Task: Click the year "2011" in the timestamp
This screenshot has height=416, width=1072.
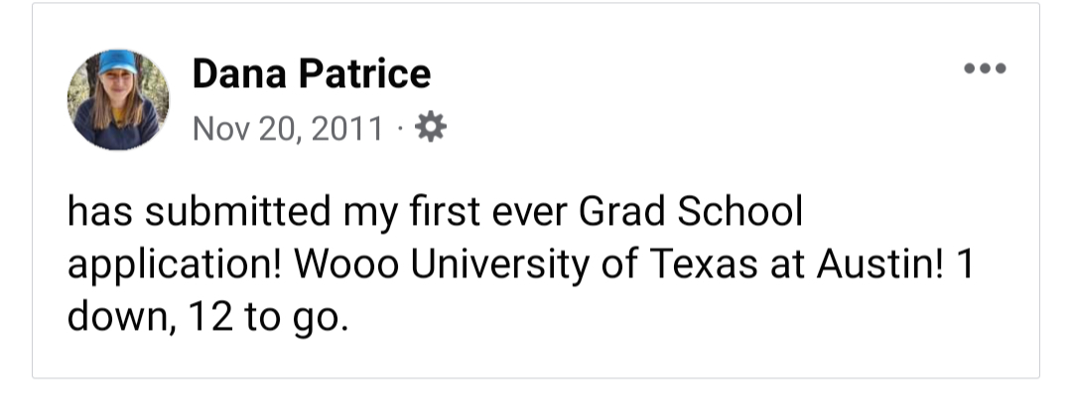Action: pos(346,129)
